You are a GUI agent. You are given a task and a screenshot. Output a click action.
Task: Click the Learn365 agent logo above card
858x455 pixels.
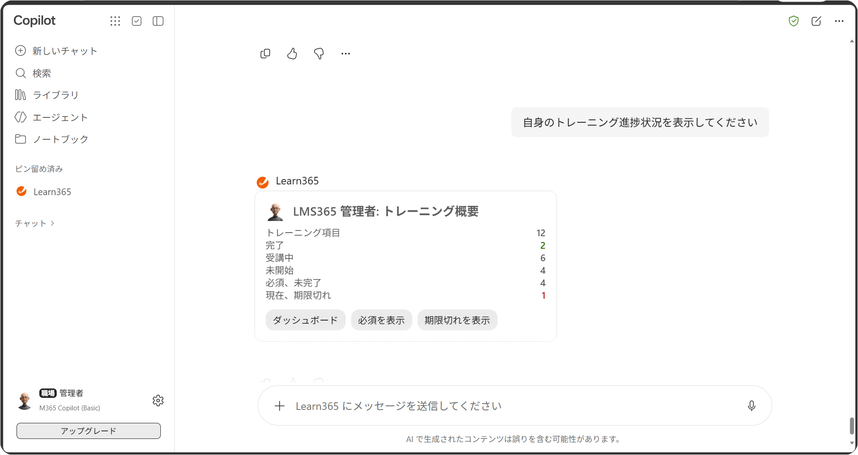(x=263, y=182)
